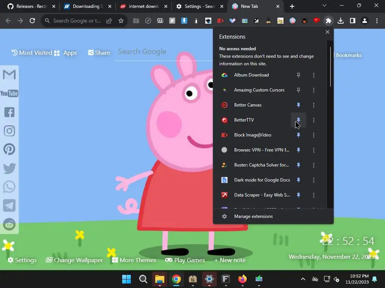Open more options for Amazing Custom Cursors

click(x=314, y=90)
